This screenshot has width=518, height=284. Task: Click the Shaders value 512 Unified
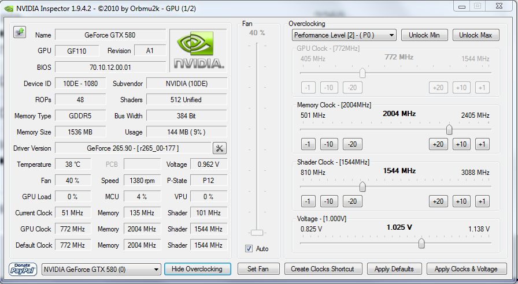coord(187,100)
